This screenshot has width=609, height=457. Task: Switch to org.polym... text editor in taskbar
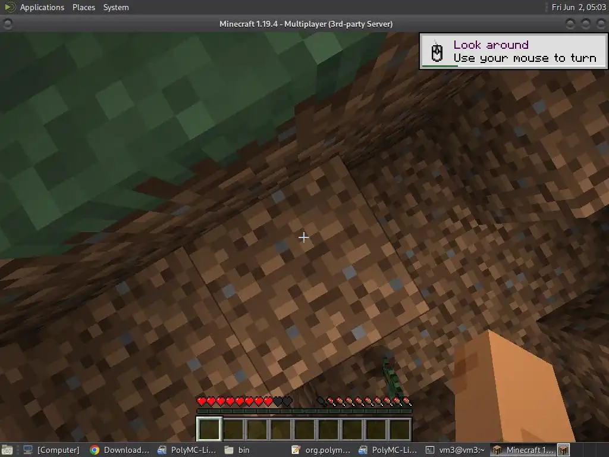point(321,450)
